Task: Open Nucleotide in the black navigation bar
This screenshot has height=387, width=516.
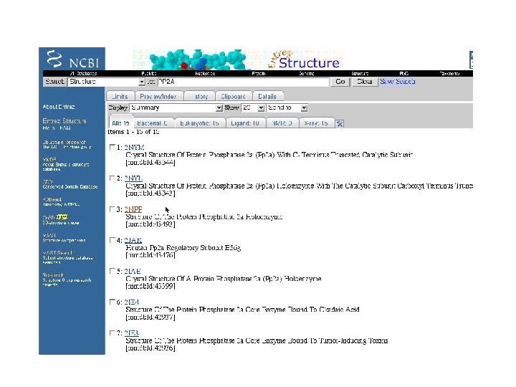Action: click(205, 73)
